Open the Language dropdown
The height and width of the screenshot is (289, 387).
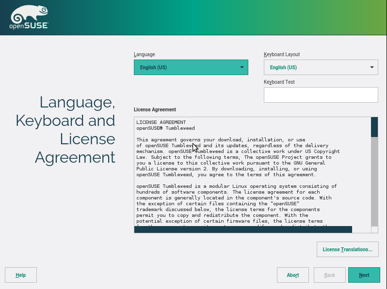(x=191, y=67)
